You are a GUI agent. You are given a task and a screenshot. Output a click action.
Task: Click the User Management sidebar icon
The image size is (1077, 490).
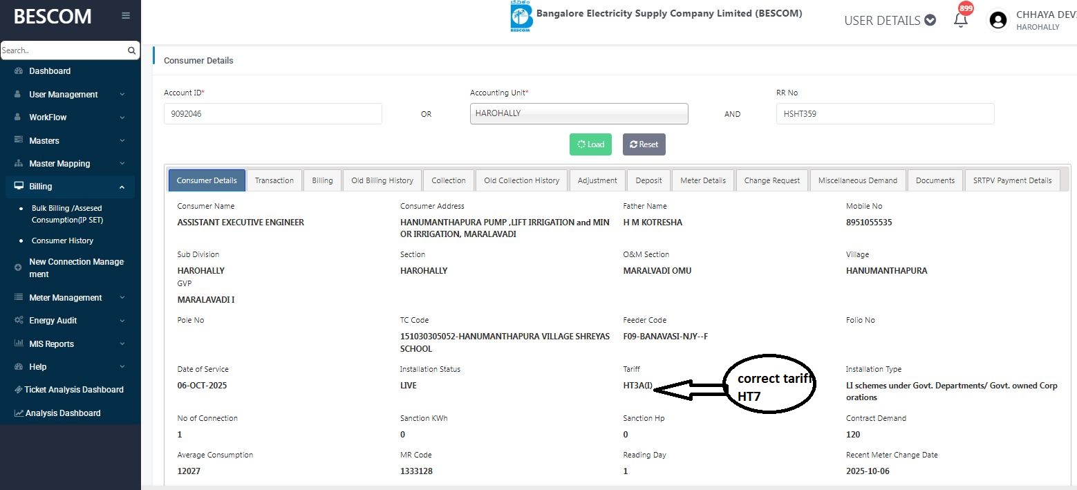click(x=19, y=94)
